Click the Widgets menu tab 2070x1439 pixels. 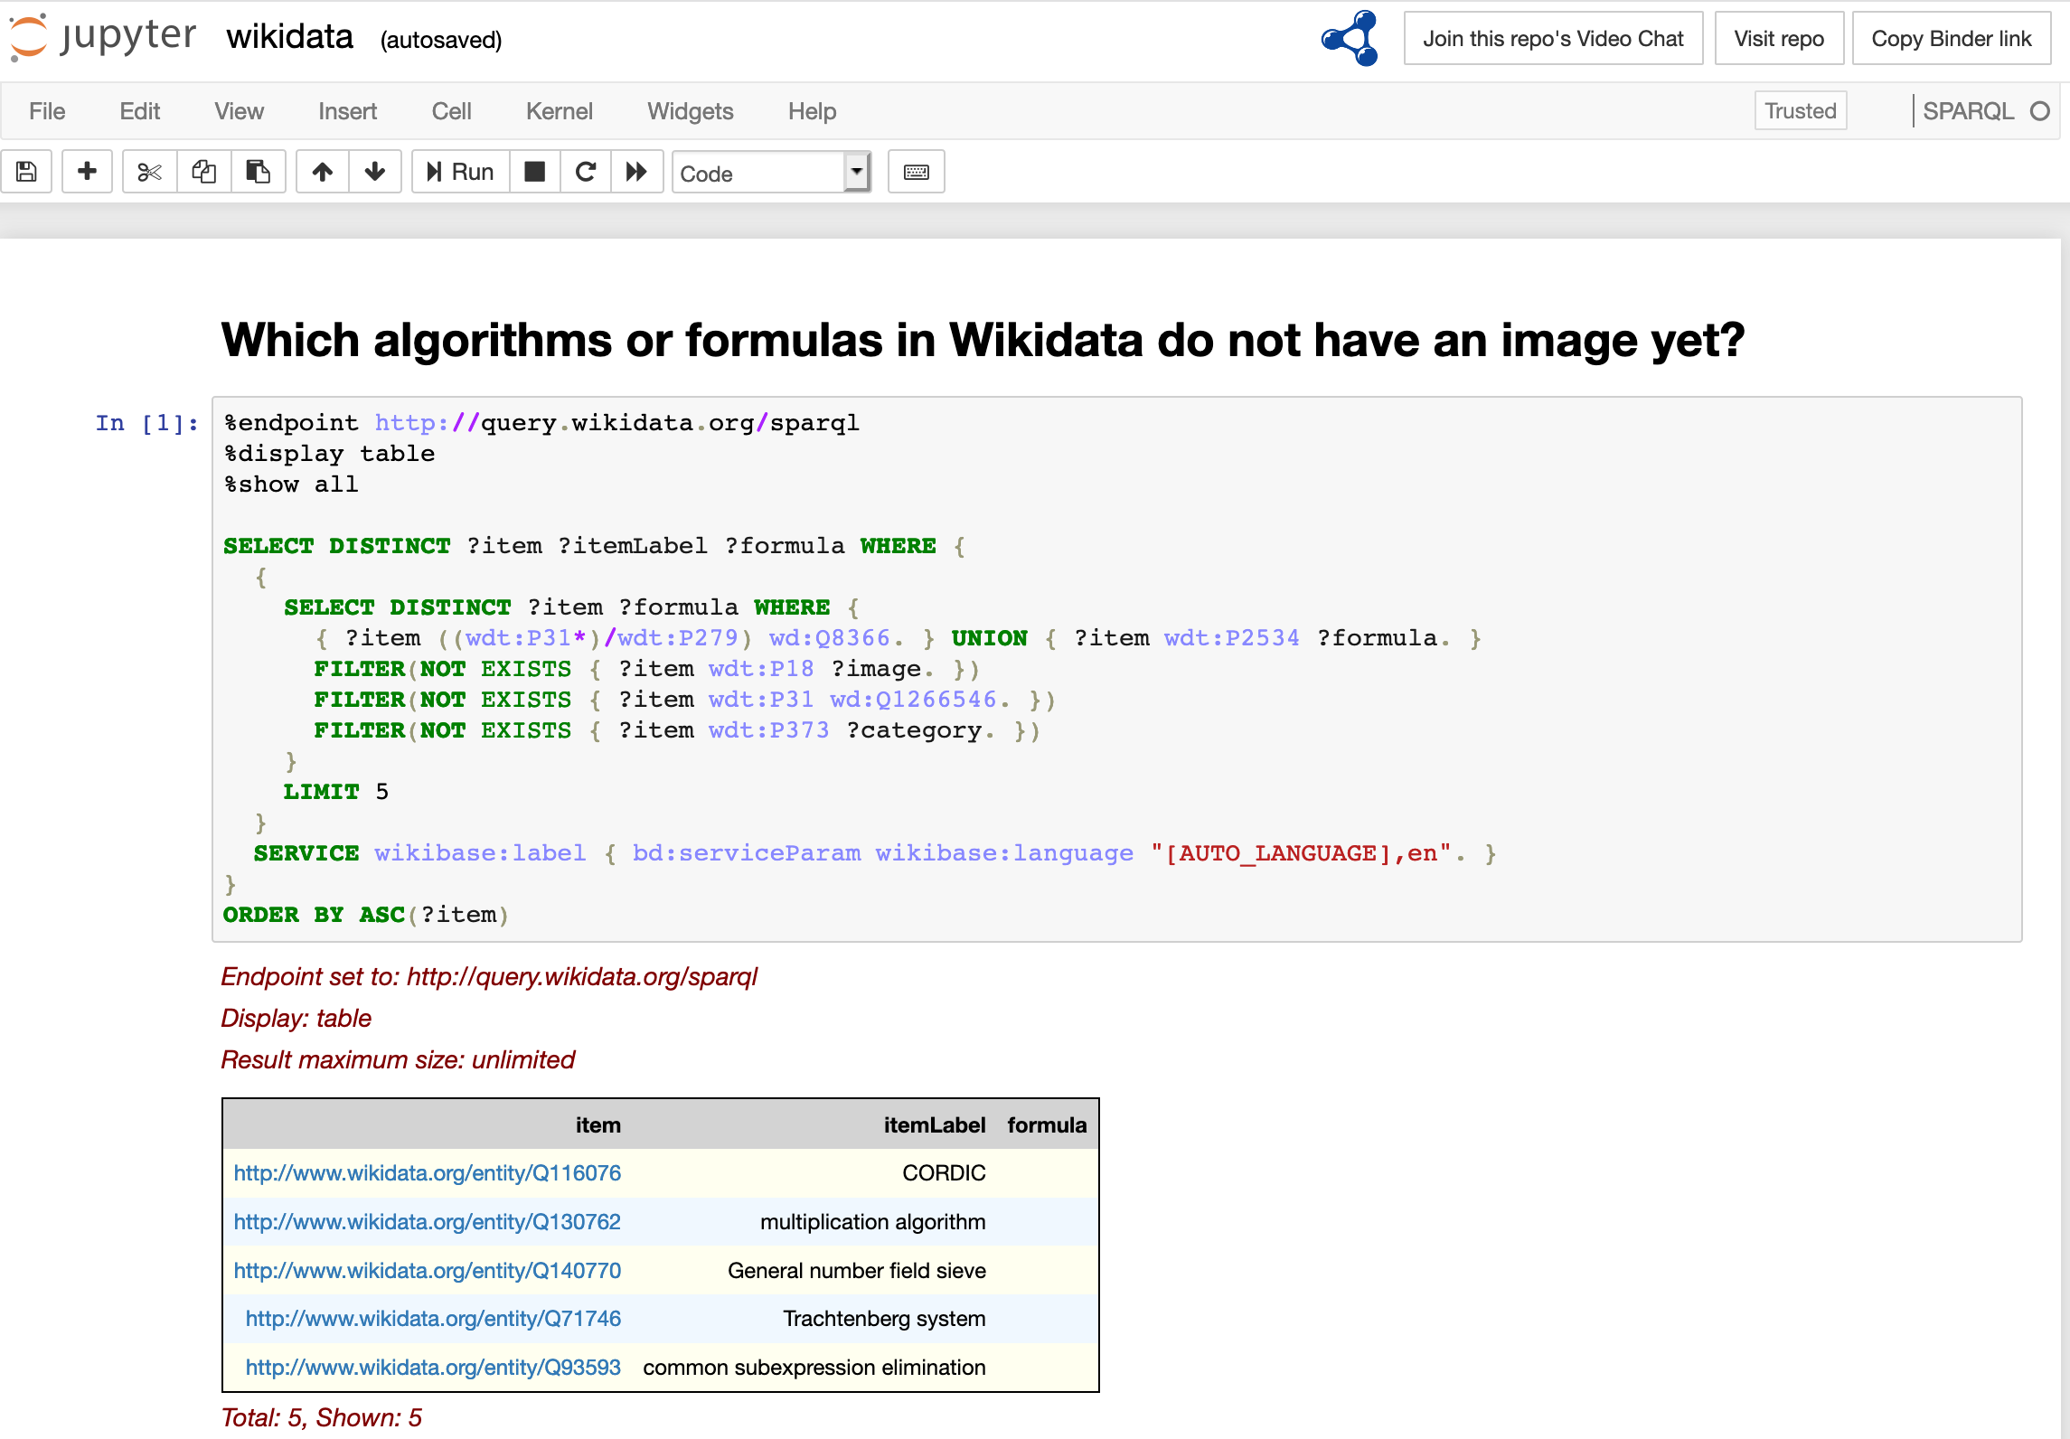pos(691,110)
